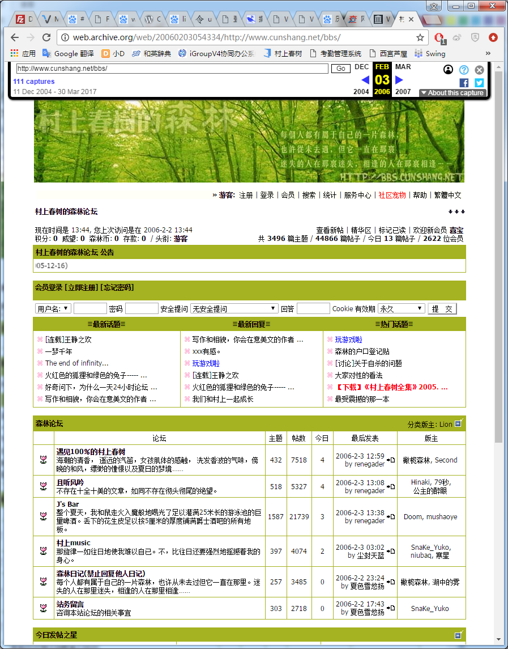Open the 一梦千年 topic
Image resolution: width=508 pixels, height=649 pixels.
pos(59,351)
